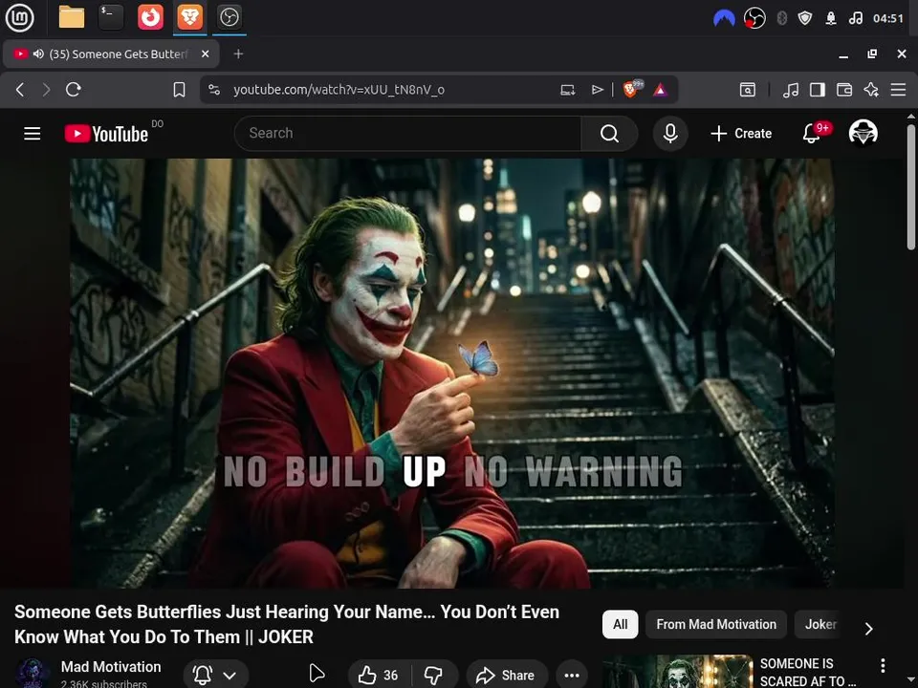This screenshot has height=688, width=918.
Task: Show next filter chips with arrow
Action: [x=869, y=629]
